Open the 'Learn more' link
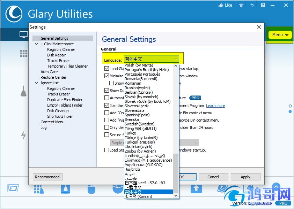Image resolution: width=294 pixels, height=209 pixels. pos(215,106)
